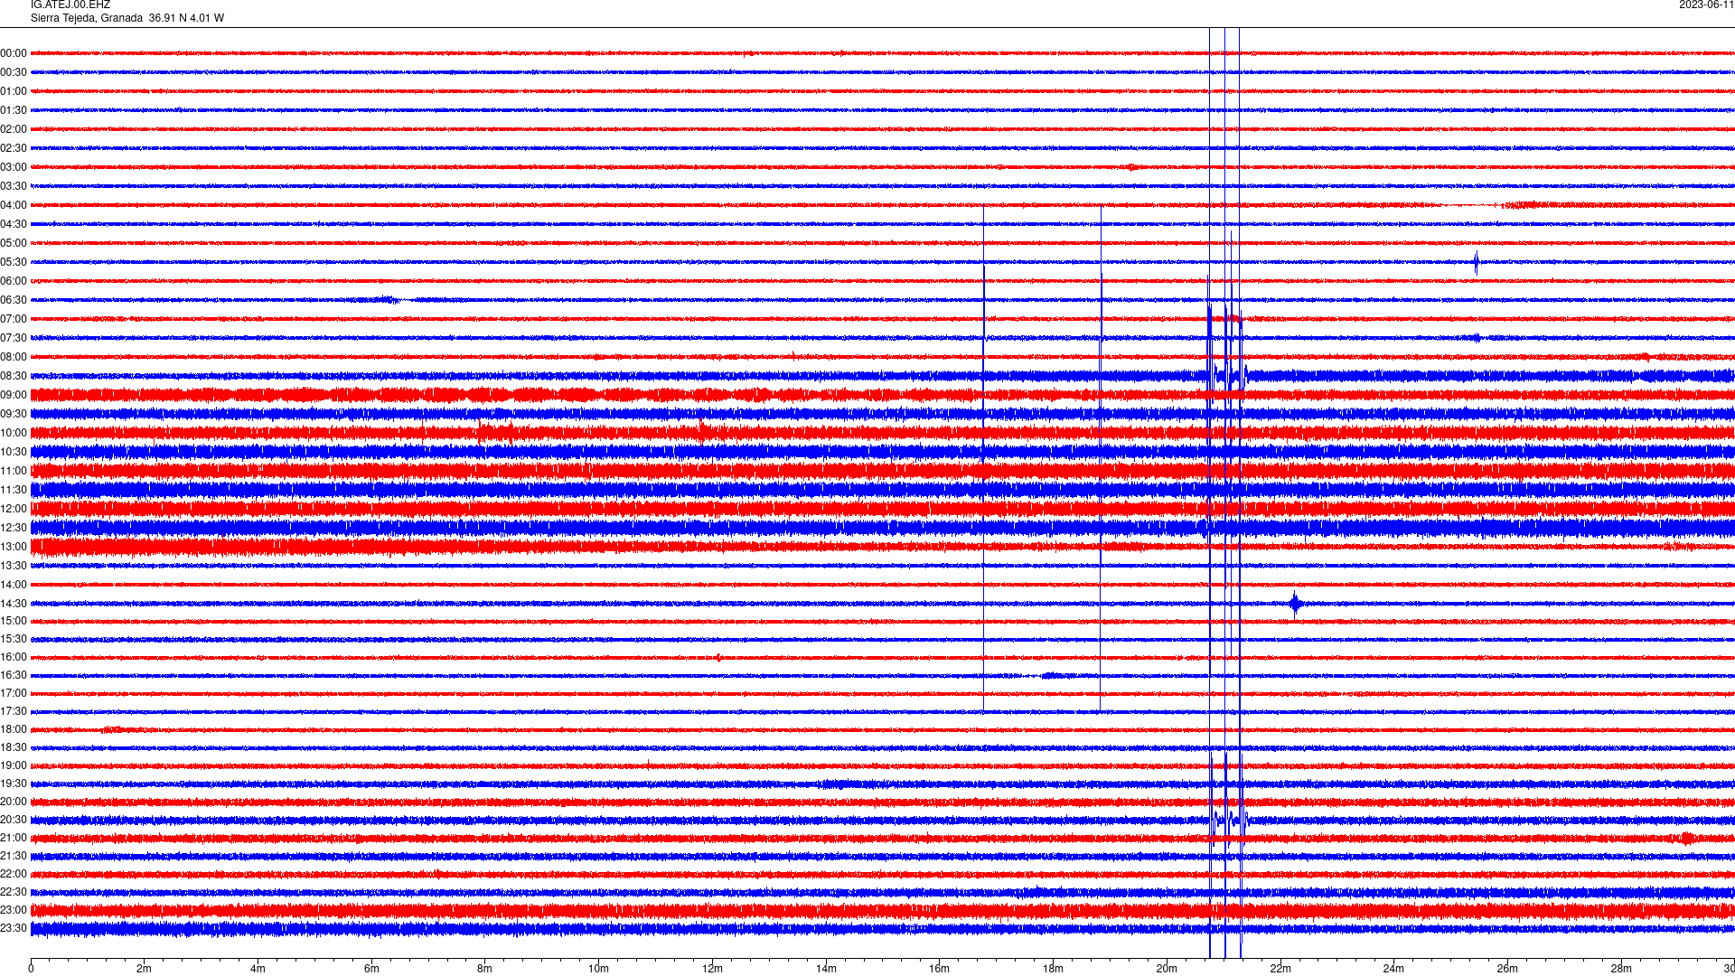This screenshot has height=976, width=1735.
Task: Click the small event spike on 05:30 trace
Action: click(1476, 262)
